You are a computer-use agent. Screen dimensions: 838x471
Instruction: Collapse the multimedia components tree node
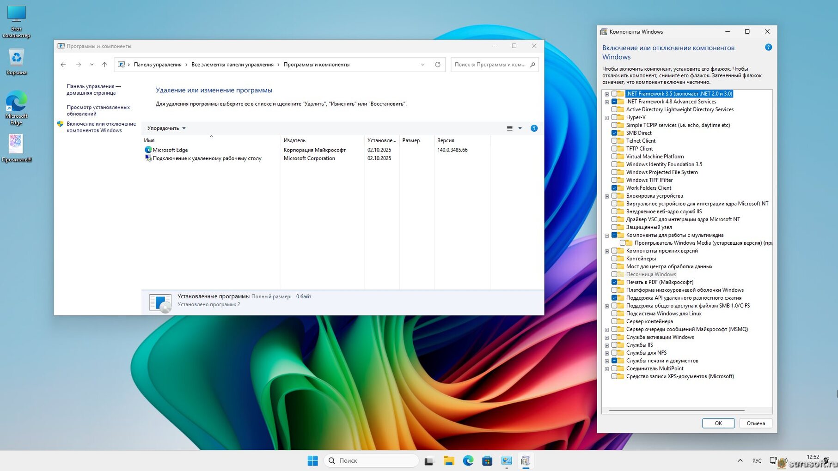coord(606,235)
